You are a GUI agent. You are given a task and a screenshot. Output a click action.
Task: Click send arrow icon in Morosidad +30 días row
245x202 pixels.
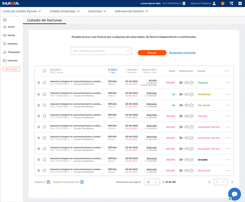coord(181,127)
